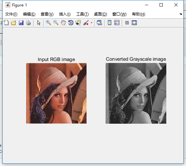
Task: Select the Edit Plot arrow tool
Action: click(39, 23)
